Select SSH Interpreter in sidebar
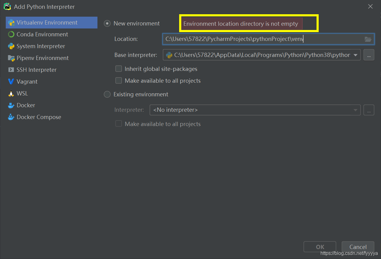The height and width of the screenshot is (259, 381). [51, 70]
